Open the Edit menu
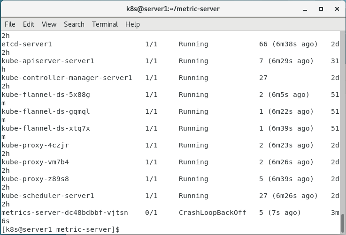 point(29,24)
